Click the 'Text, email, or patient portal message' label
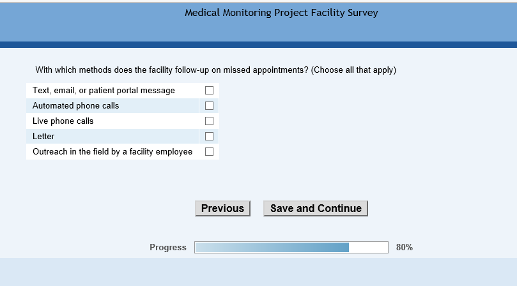Screen dimensions: 517x286 (x=104, y=91)
